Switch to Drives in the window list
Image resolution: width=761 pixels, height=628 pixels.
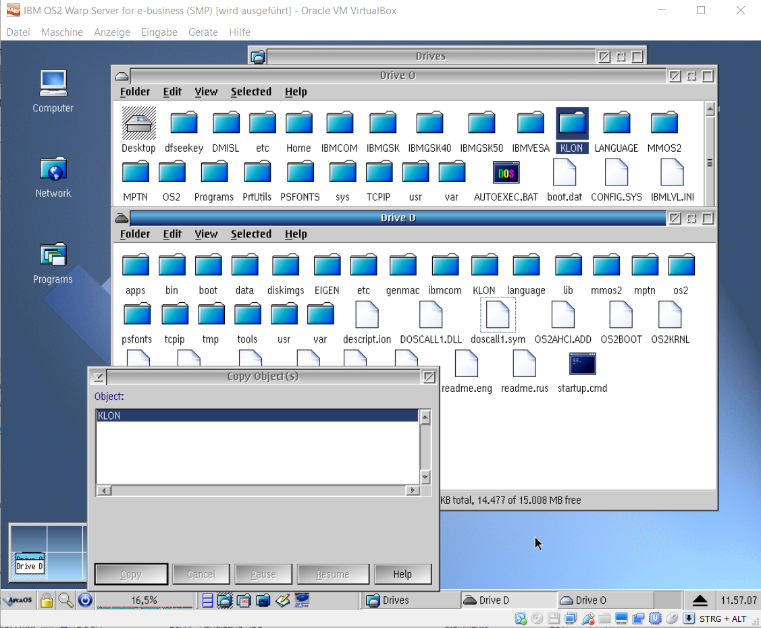tap(411, 600)
